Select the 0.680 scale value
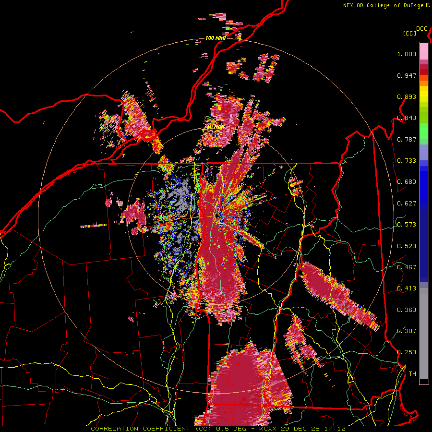 pos(407,182)
